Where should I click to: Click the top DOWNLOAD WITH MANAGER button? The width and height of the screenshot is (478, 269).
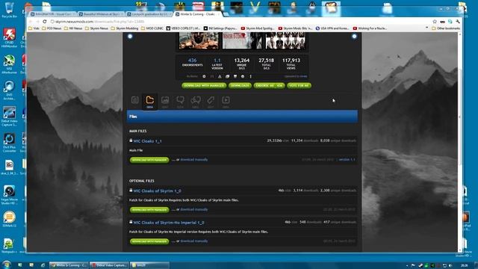(204, 86)
